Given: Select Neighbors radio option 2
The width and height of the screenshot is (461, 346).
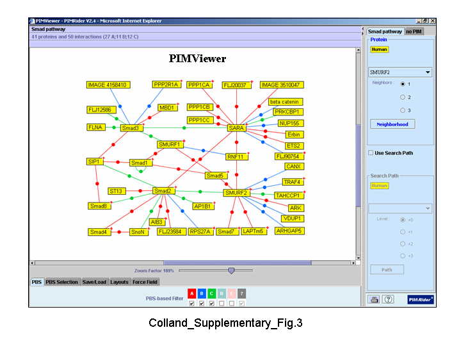Looking at the screenshot, I should click(403, 97).
